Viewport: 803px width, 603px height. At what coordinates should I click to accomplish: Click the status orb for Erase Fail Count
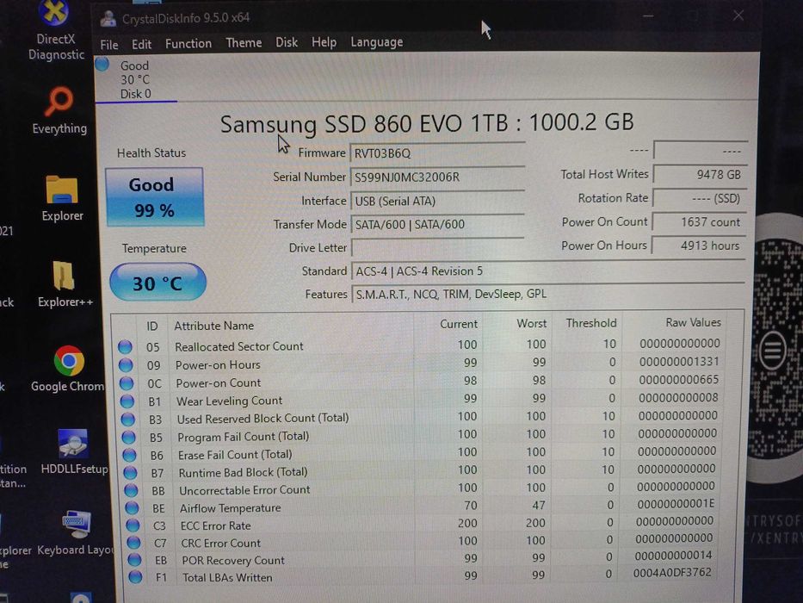tap(130, 456)
